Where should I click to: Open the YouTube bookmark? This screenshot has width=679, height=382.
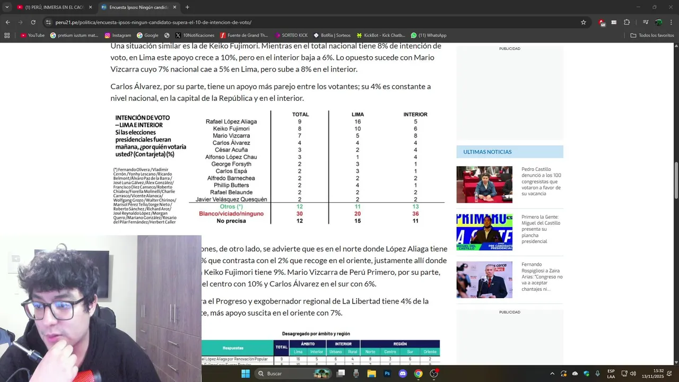(x=32, y=36)
